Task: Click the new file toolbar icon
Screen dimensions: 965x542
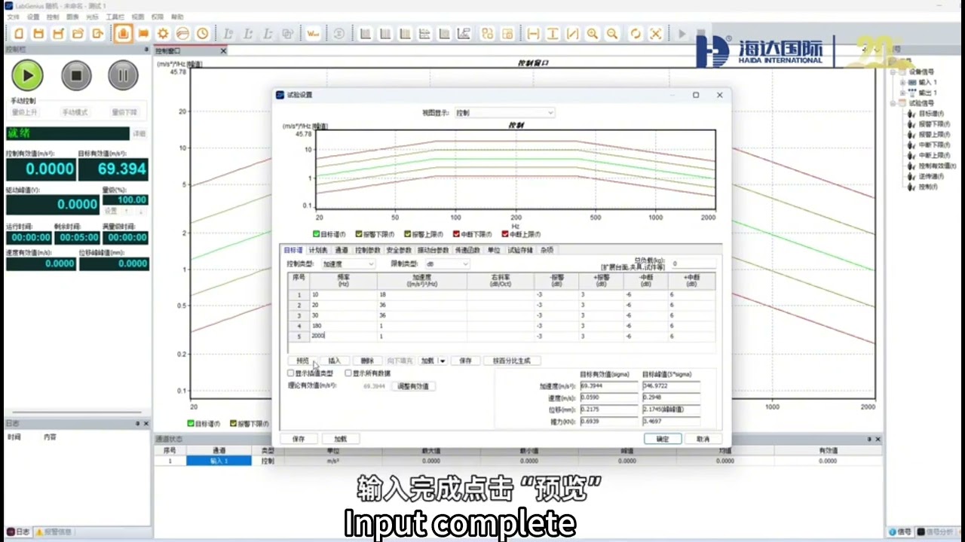Action: (x=19, y=34)
